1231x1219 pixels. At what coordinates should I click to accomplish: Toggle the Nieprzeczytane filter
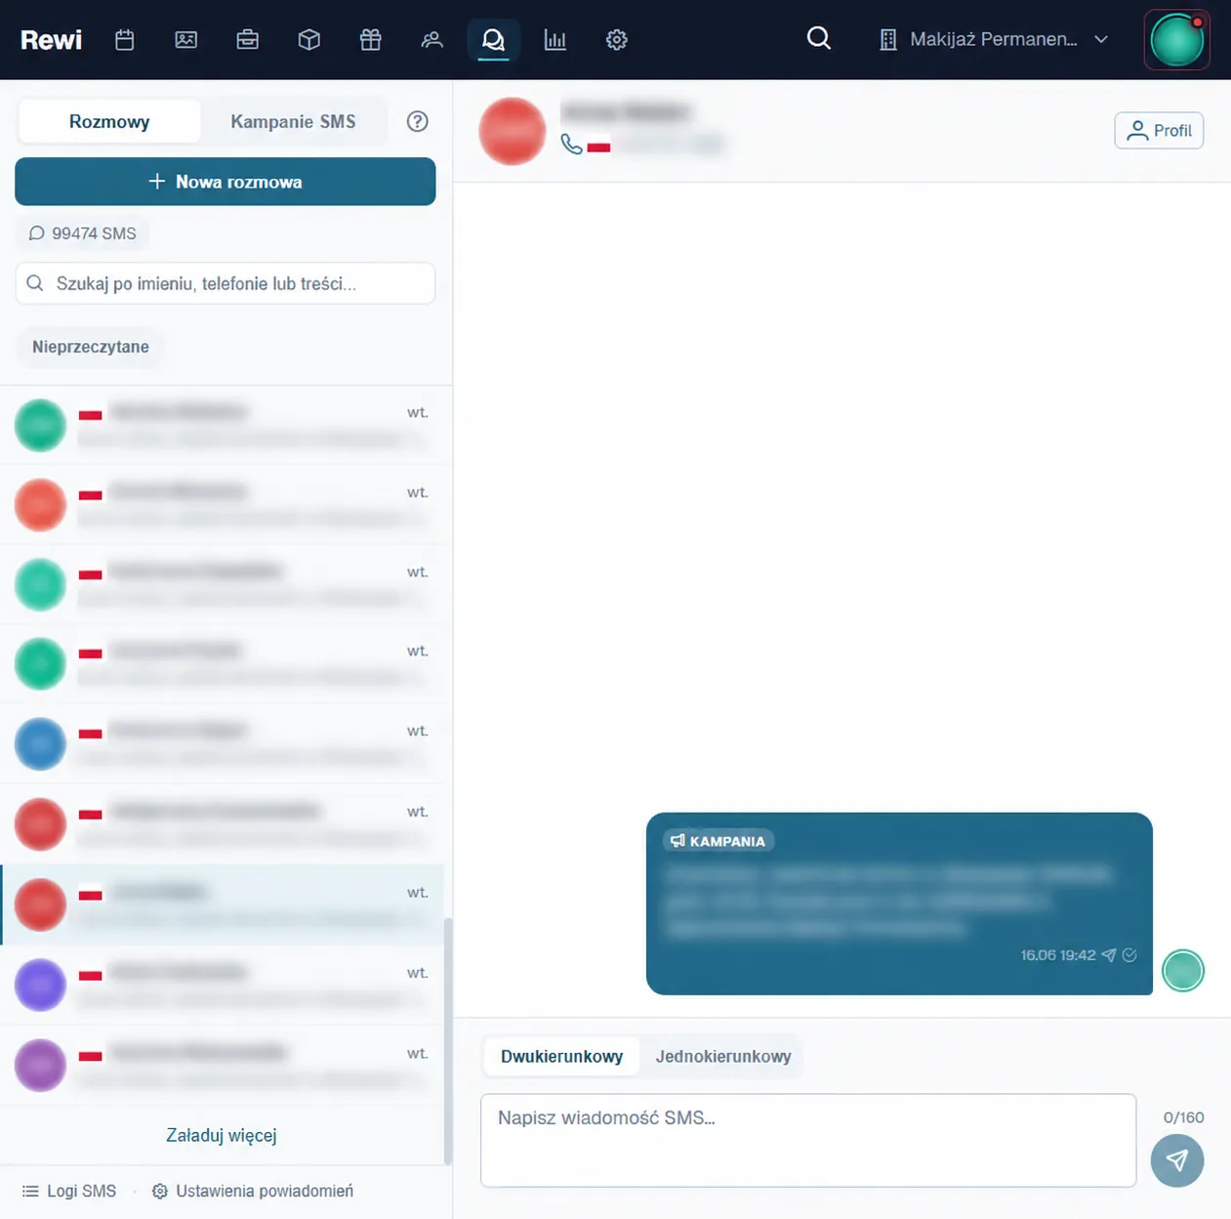(91, 347)
